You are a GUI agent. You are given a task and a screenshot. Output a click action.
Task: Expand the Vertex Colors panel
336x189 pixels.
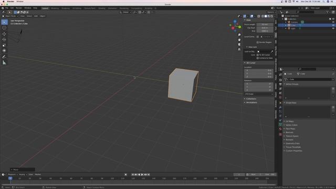[291, 125]
